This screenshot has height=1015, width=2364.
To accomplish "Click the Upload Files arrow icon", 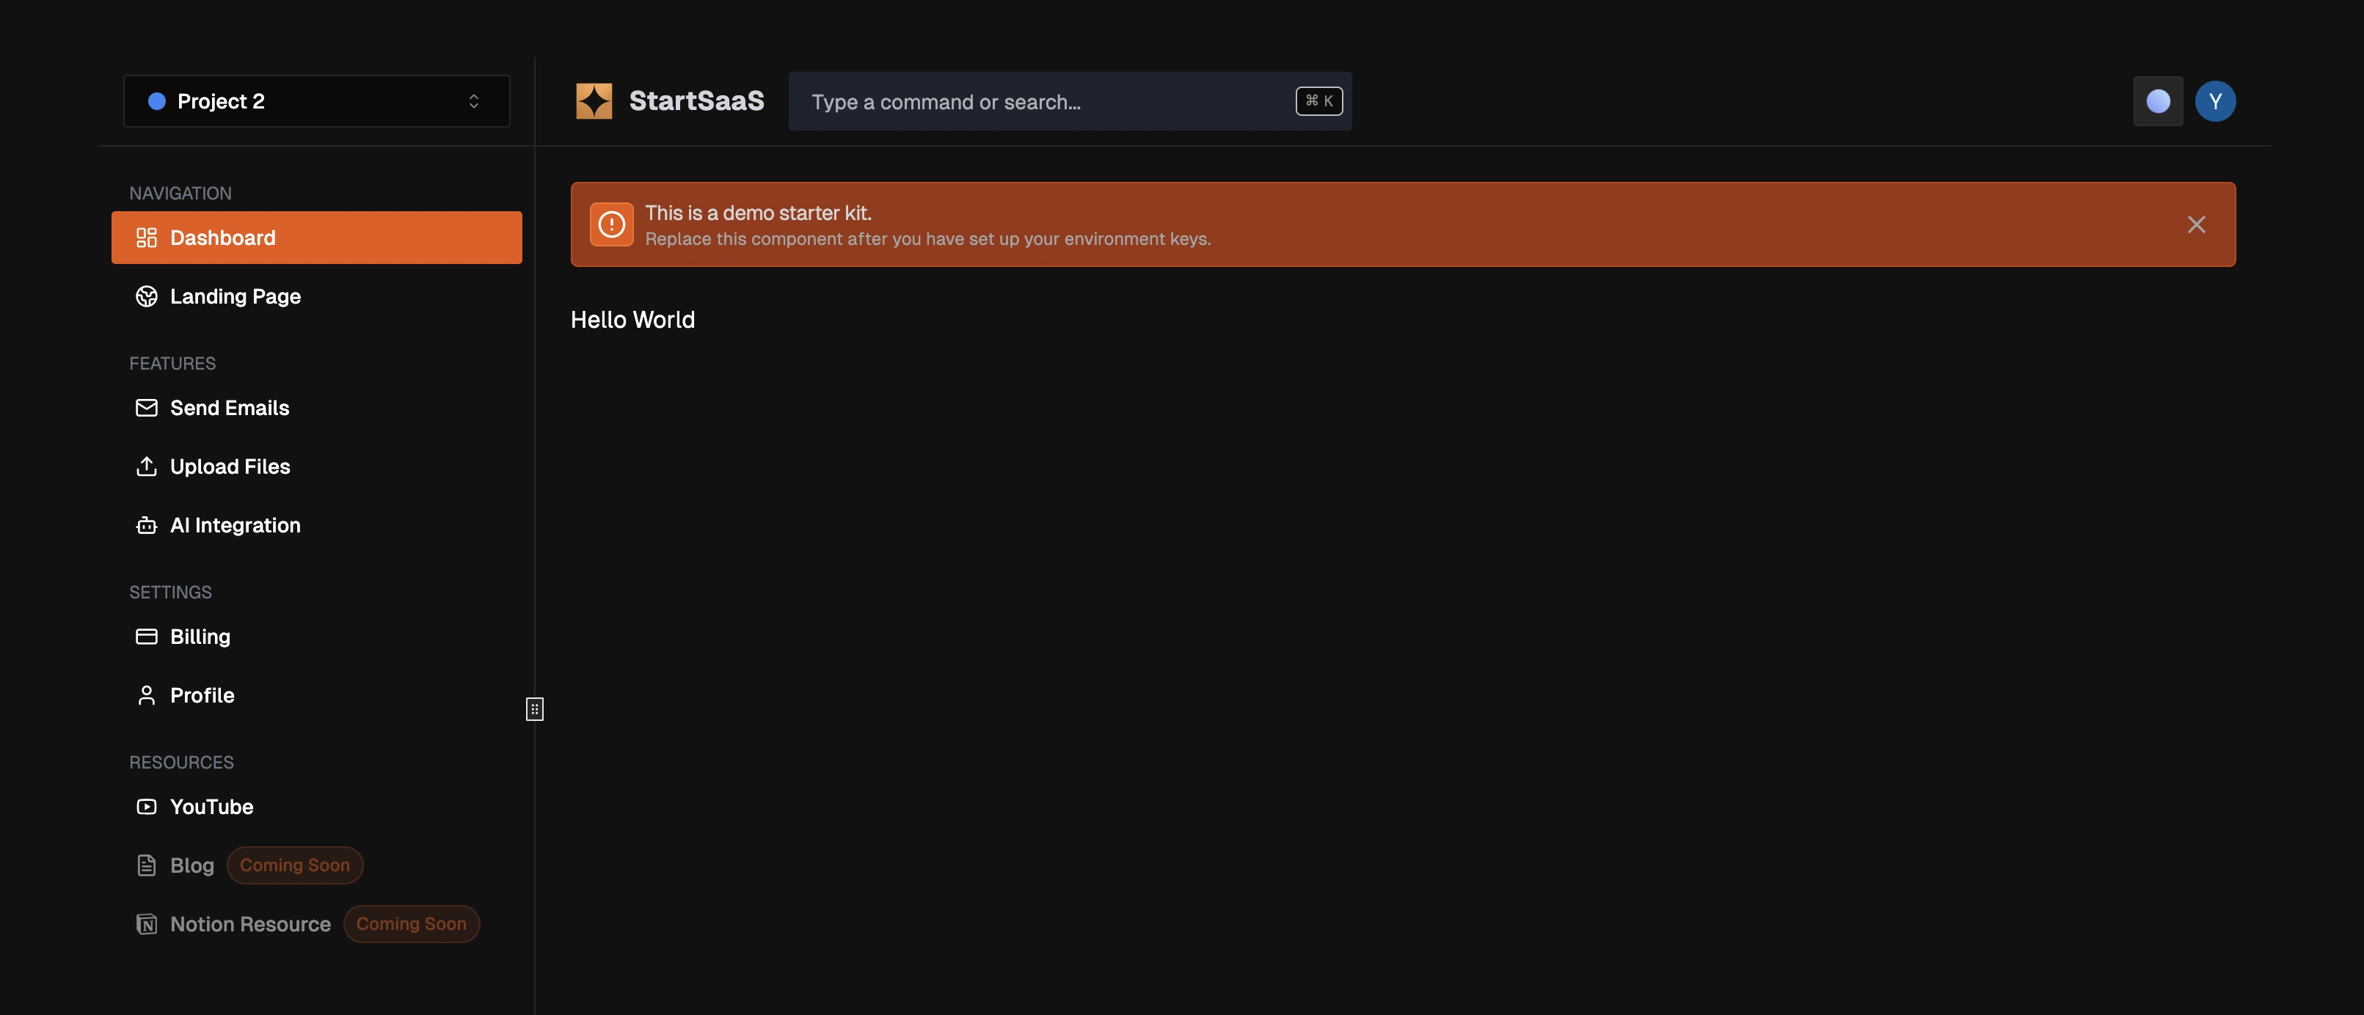I will (146, 466).
